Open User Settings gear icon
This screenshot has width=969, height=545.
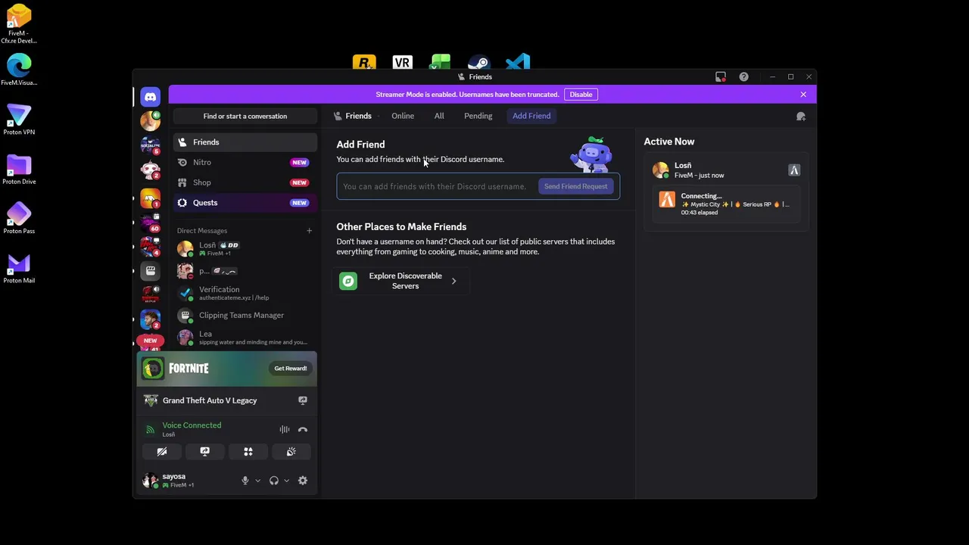click(303, 481)
